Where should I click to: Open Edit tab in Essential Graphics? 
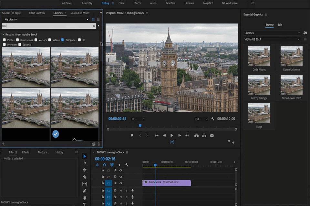click(280, 25)
